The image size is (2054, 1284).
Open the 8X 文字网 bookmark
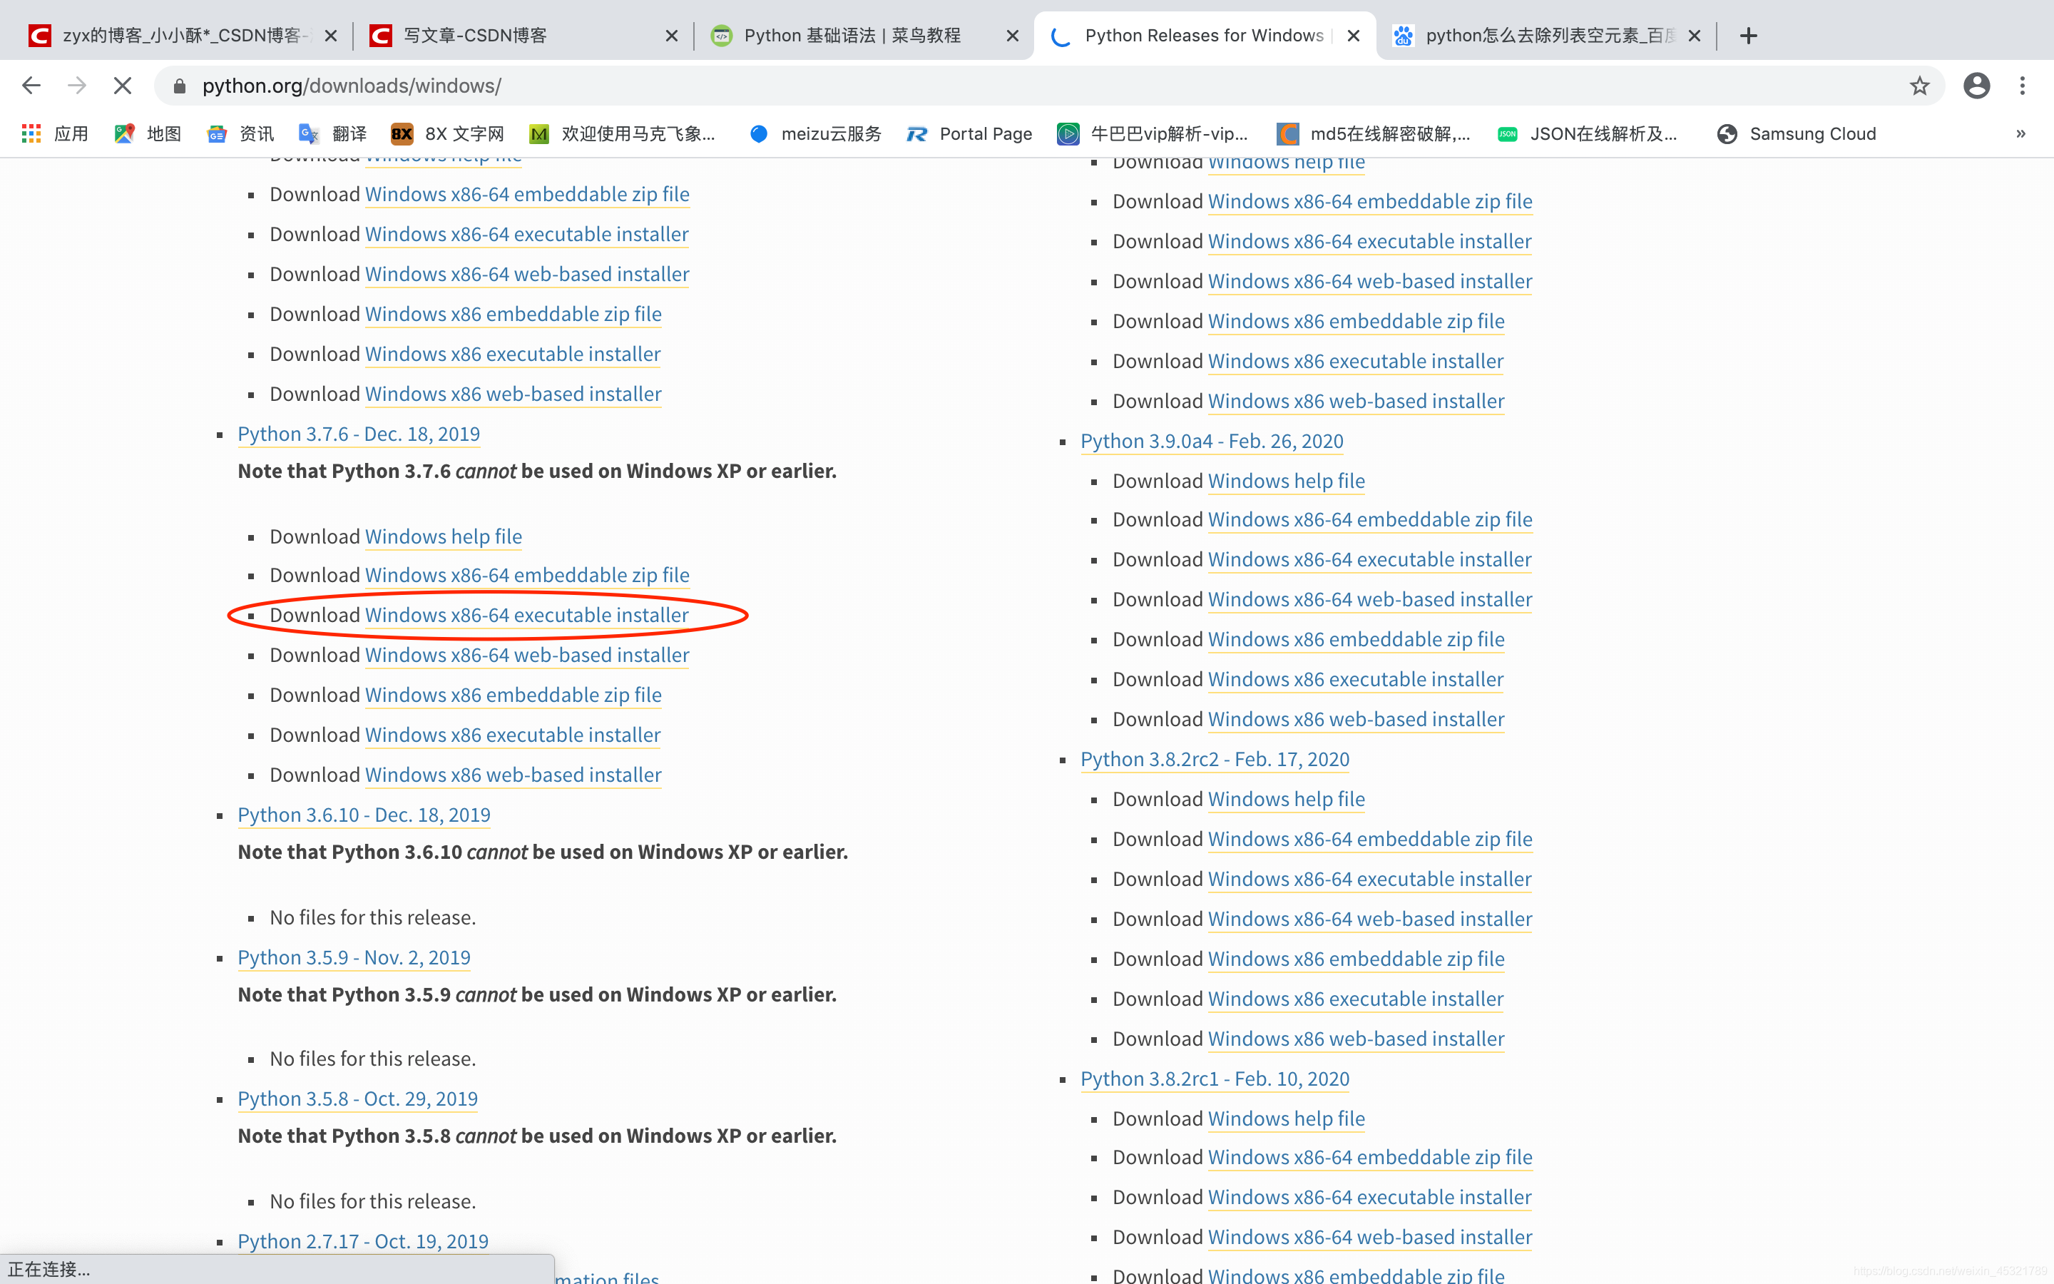coord(447,133)
